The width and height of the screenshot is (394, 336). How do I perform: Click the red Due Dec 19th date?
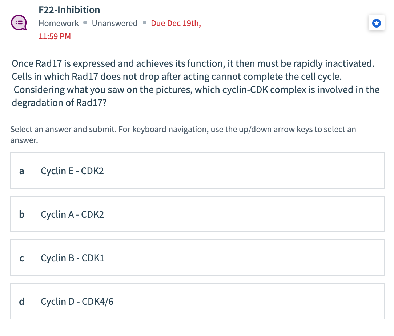point(176,23)
